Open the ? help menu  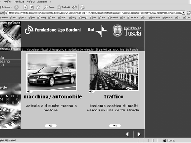tap(50, 2)
